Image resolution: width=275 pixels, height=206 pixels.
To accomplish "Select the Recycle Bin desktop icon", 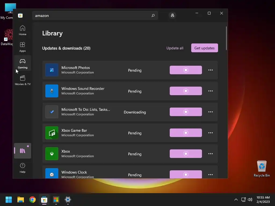I will coord(262,169).
